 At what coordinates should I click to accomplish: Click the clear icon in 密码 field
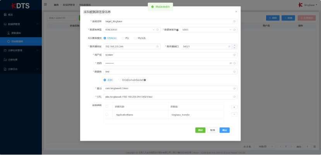(x=234, y=63)
